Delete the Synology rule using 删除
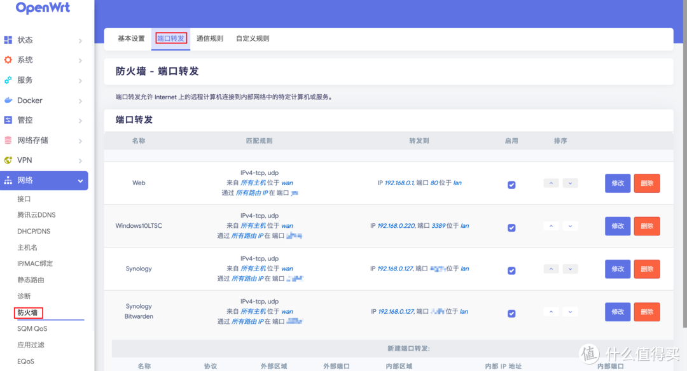687x371 pixels. coord(646,269)
